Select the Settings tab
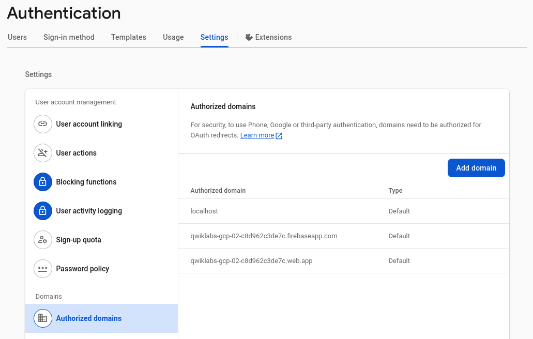533x339 pixels. [x=214, y=37]
